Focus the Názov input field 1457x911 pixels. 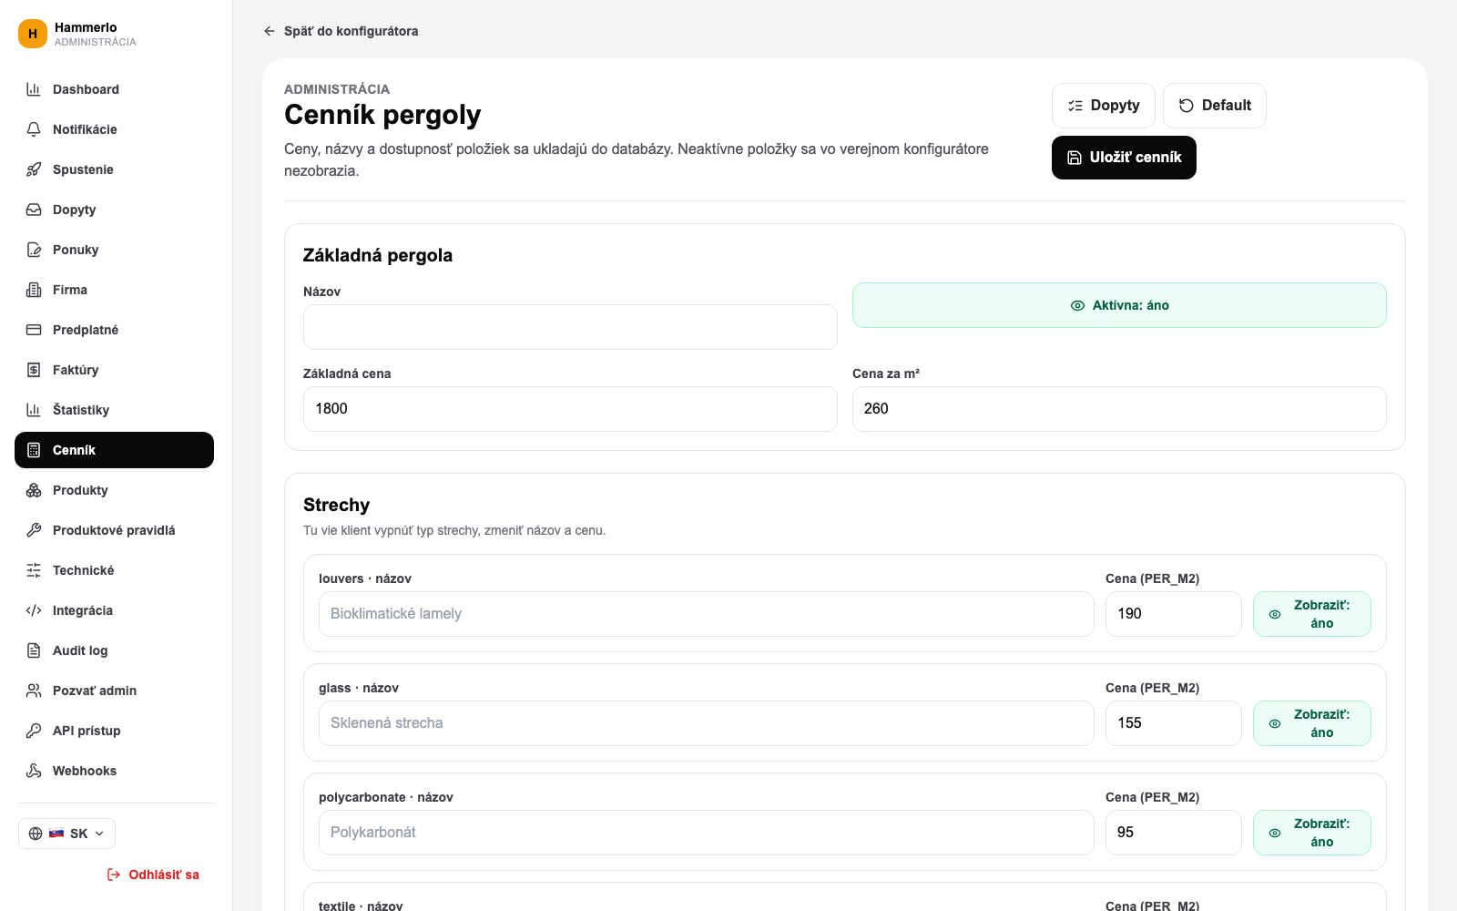point(570,327)
